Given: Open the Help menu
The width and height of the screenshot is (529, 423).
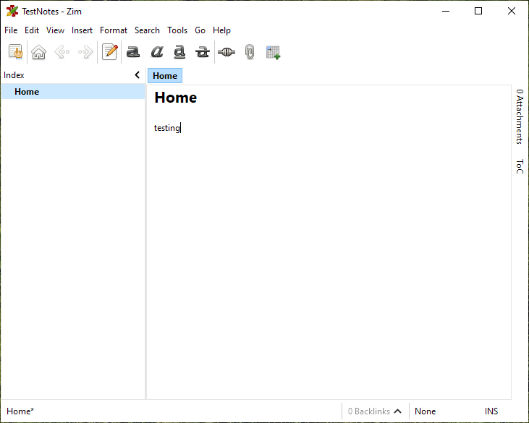Looking at the screenshot, I should [x=221, y=30].
